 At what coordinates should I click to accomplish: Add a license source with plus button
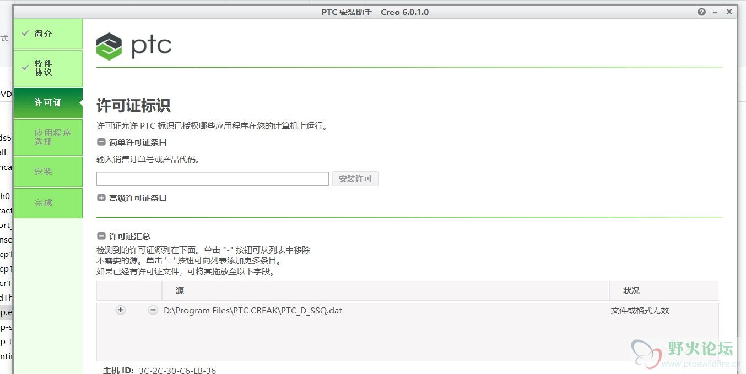click(121, 310)
